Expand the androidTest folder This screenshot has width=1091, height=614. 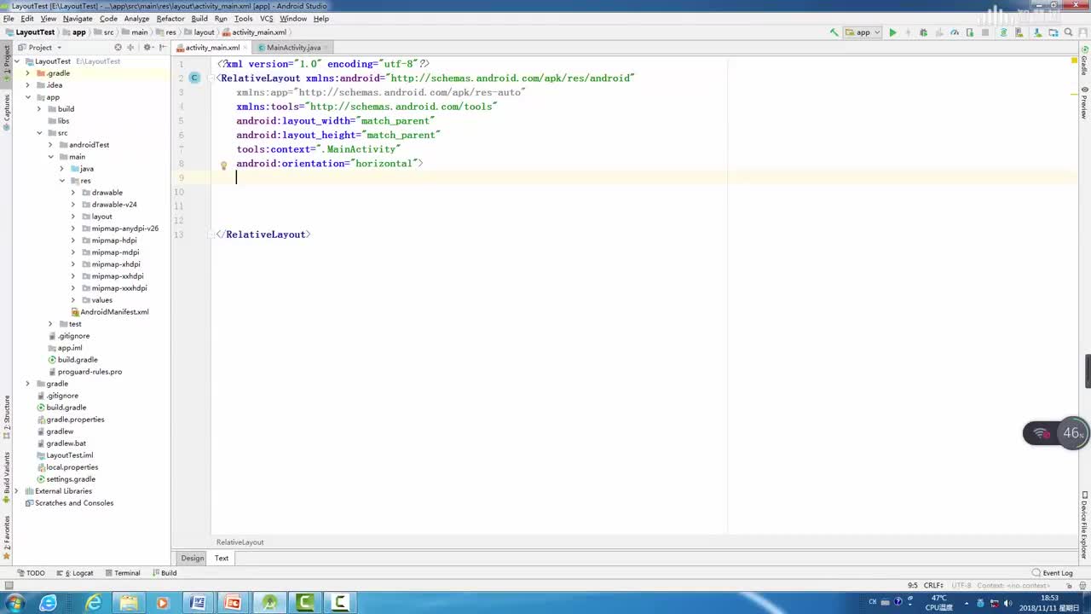tap(50, 145)
